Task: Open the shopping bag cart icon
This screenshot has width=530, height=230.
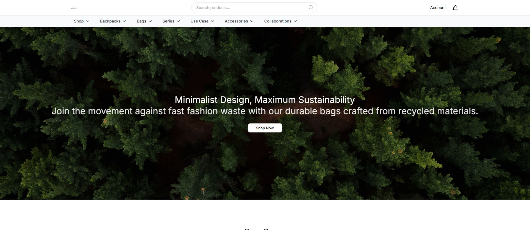Action: pyautogui.click(x=455, y=8)
